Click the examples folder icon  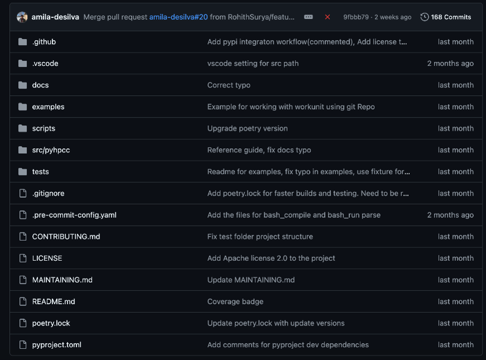23,106
